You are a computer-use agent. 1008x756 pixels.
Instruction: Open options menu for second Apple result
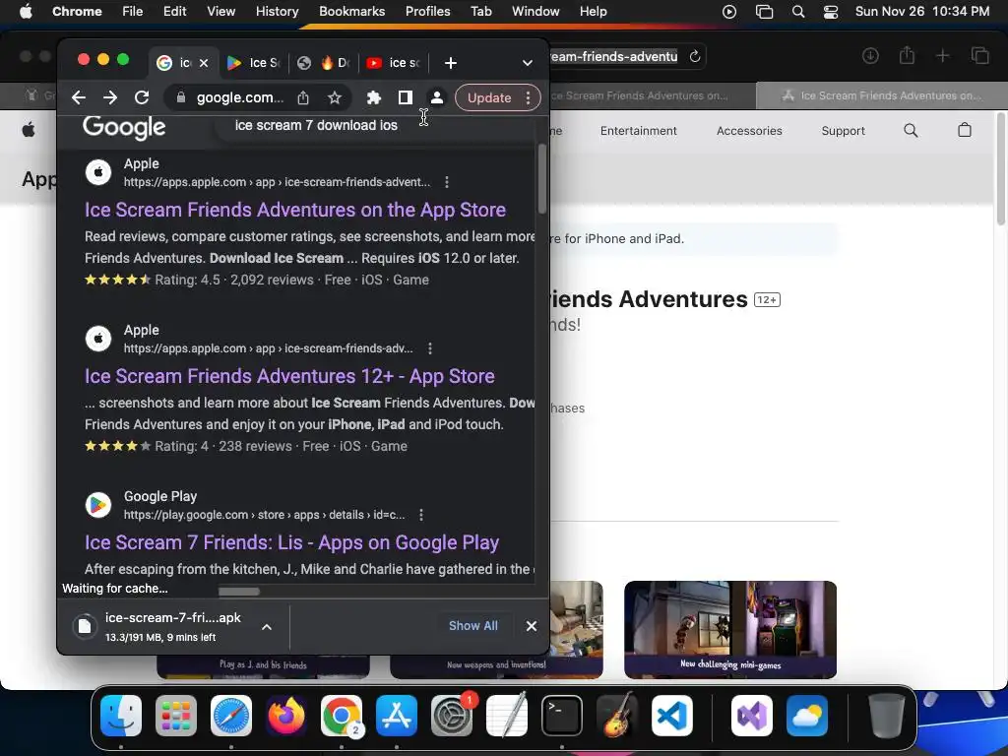(x=430, y=348)
